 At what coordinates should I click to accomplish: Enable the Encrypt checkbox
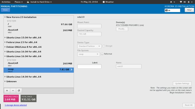coord(104,46)
